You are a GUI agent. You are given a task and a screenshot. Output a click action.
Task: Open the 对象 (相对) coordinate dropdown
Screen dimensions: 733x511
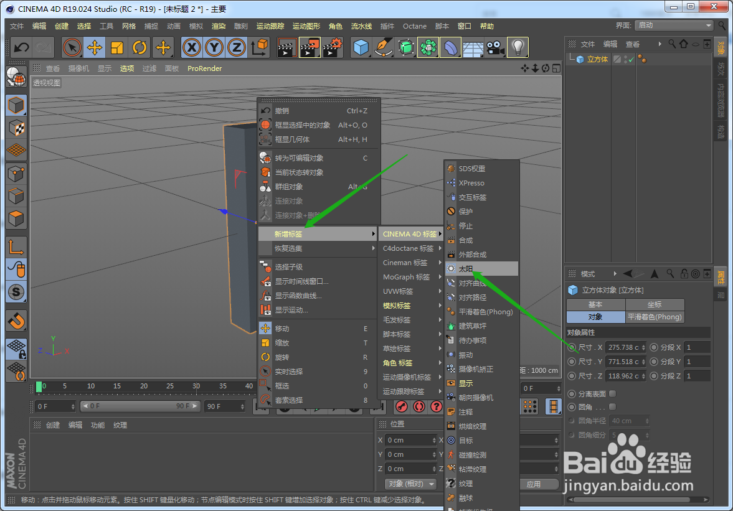pos(410,484)
